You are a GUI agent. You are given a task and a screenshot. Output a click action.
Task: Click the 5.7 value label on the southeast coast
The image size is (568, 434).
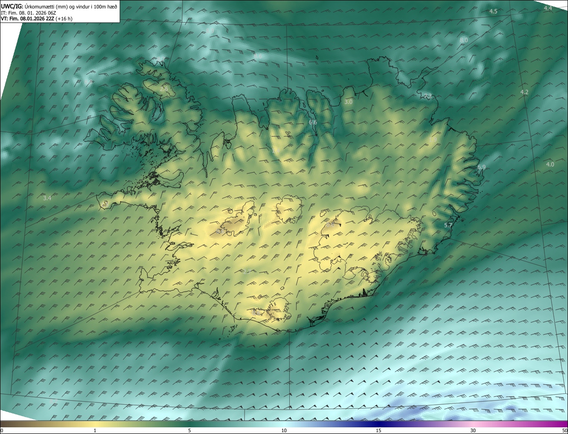448,225
